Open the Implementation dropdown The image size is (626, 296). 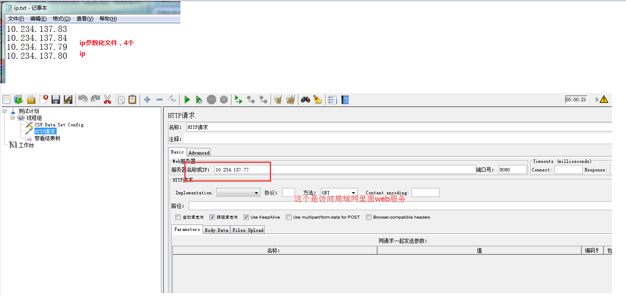(238, 193)
